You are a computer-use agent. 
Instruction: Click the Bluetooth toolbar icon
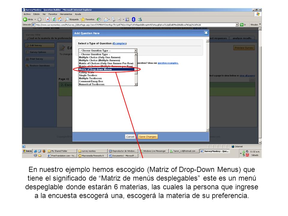point(134,19)
